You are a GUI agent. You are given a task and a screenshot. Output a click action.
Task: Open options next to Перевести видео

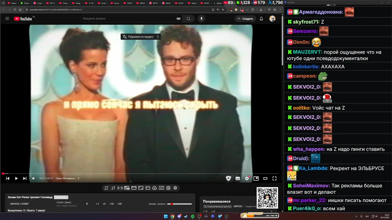[158, 37]
